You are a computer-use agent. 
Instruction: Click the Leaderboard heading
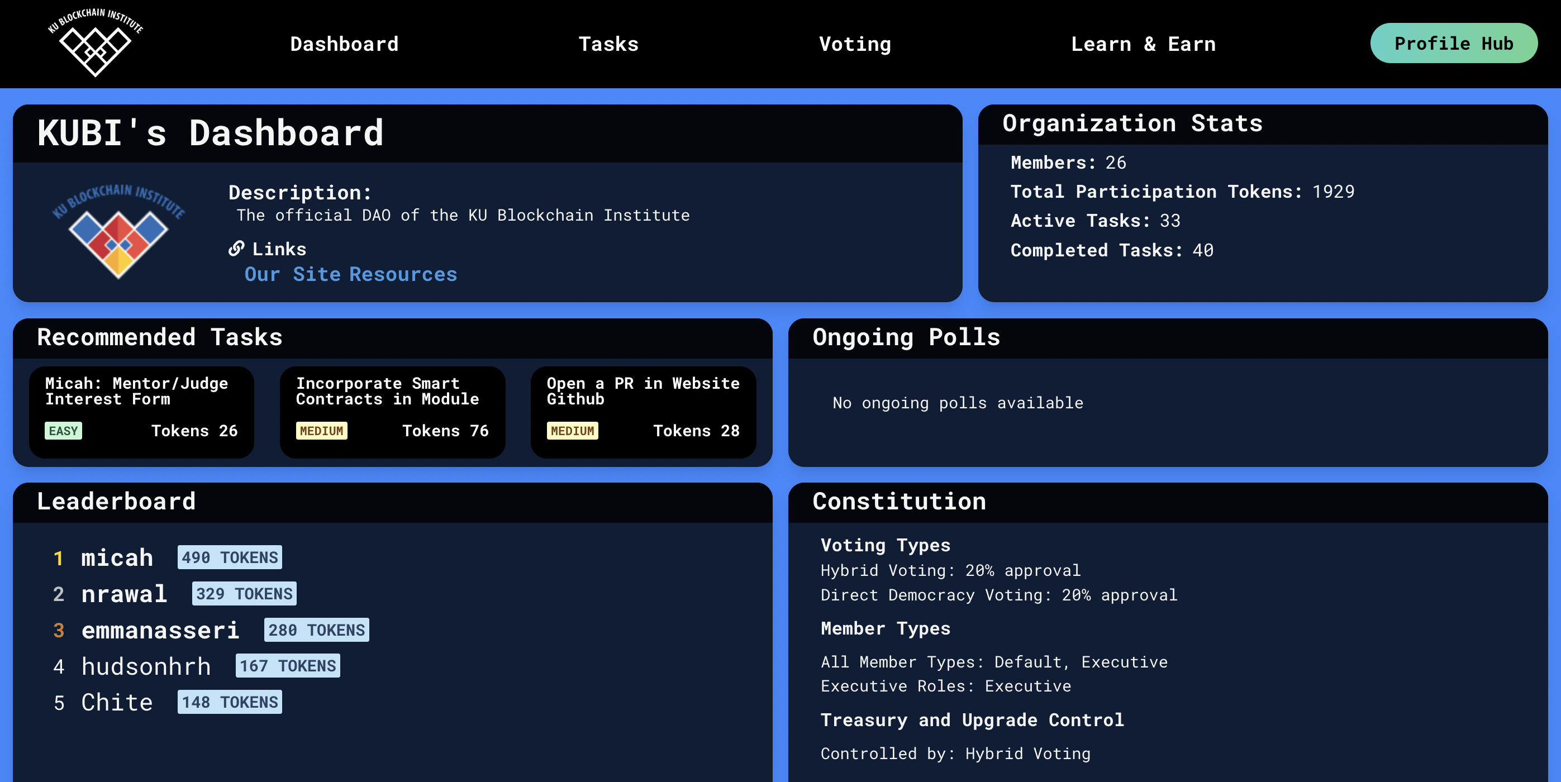pyautogui.click(x=116, y=502)
